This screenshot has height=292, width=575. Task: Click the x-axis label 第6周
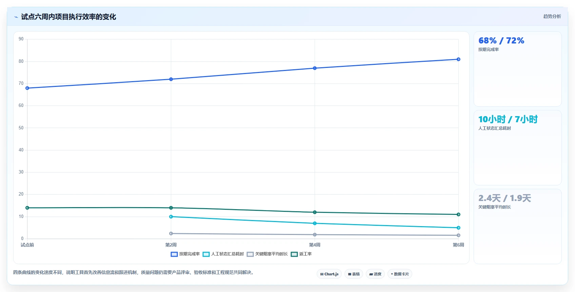(458, 245)
